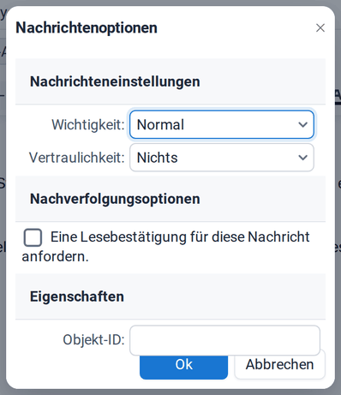Open the Wichtigkeit dropdown showing Normal
Screen dimensions: 341x395
222,124
